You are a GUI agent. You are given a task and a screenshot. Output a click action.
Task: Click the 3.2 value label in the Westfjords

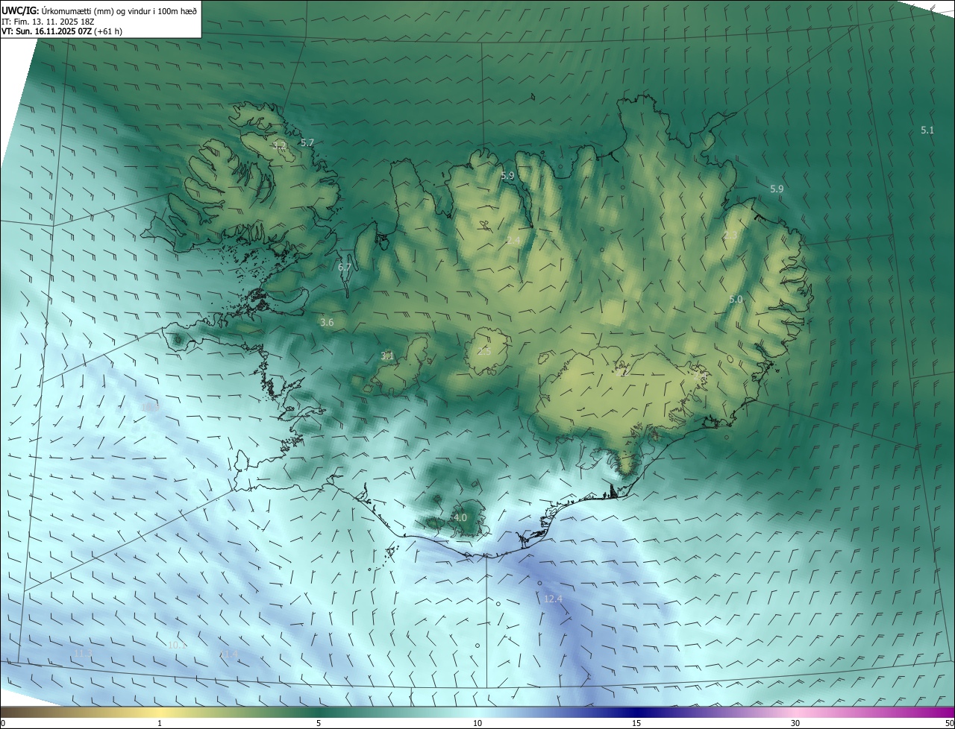(x=280, y=145)
